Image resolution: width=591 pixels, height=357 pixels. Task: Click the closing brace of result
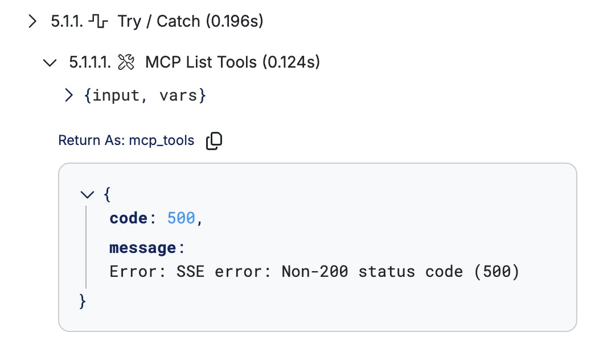(83, 302)
